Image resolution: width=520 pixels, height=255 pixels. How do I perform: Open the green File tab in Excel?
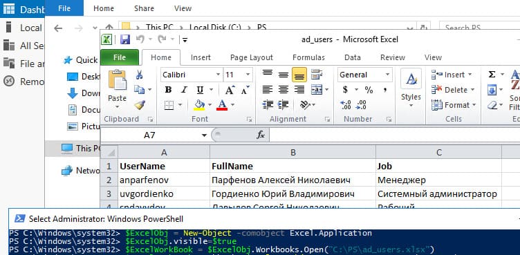click(120, 57)
